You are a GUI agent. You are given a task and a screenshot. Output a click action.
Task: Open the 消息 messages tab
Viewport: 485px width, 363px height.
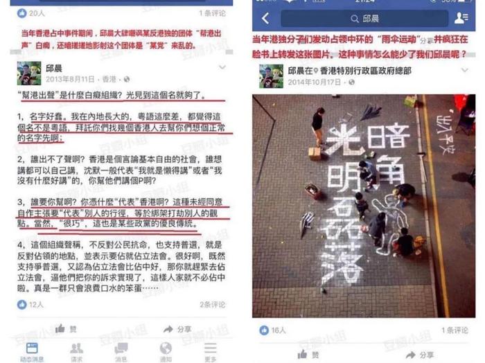tap(121, 352)
